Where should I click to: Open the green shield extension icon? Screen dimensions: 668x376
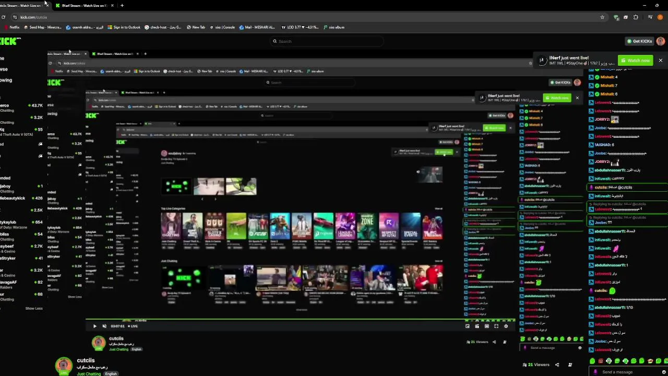616,17
